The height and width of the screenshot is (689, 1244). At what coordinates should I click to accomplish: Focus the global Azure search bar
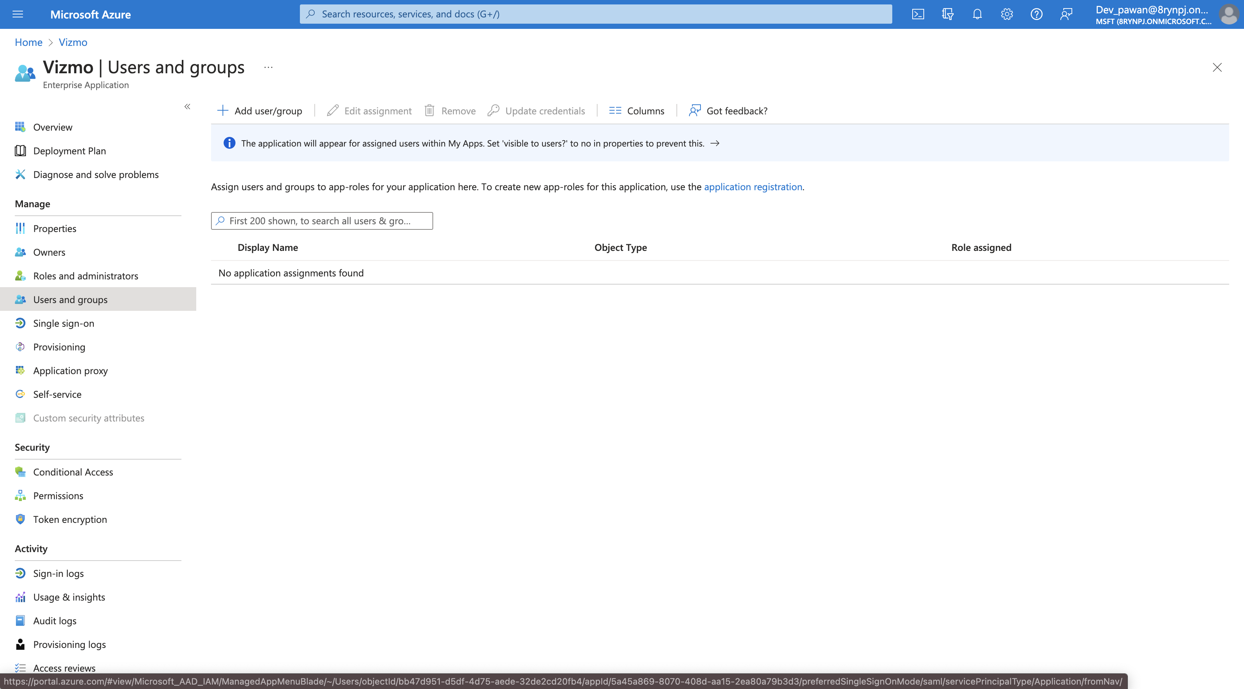(595, 14)
